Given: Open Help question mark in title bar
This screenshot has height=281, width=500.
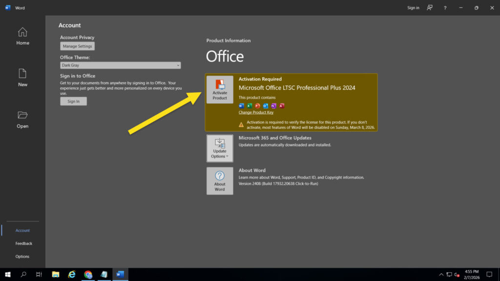Looking at the screenshot, I should tap(445, 8).
